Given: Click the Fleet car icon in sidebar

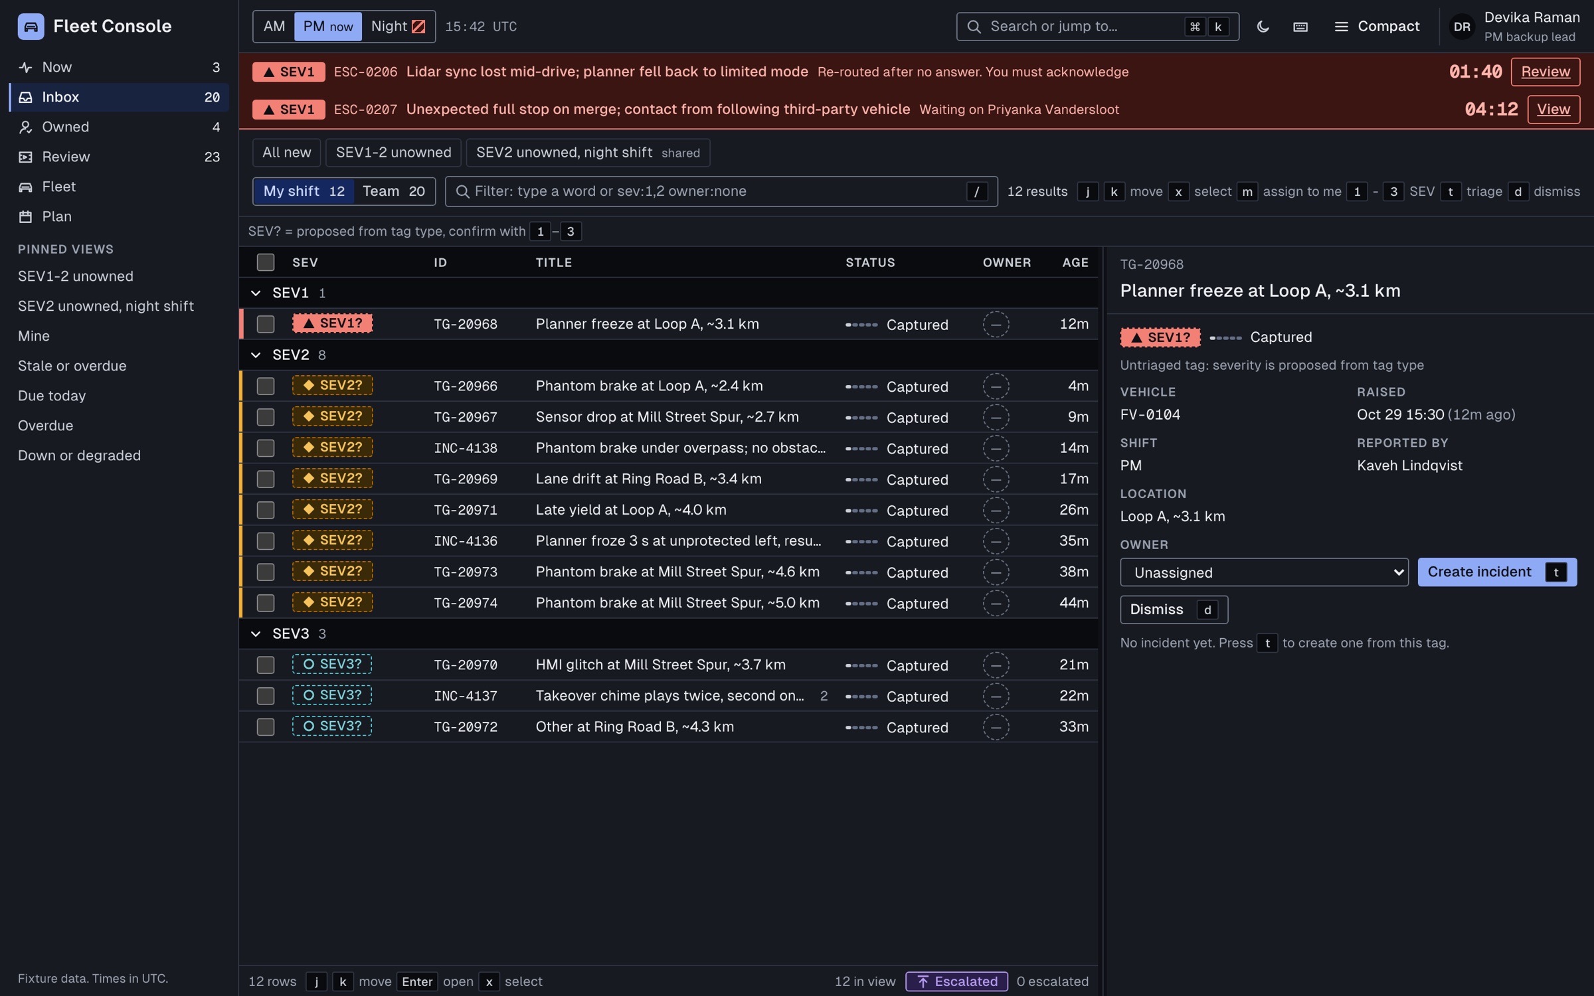Looking at the screenshot, I should (25, 187).
